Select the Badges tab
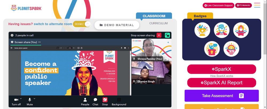The height and width of the screenshot is (109, 267). pyautogui.click(x=200, y=16)
